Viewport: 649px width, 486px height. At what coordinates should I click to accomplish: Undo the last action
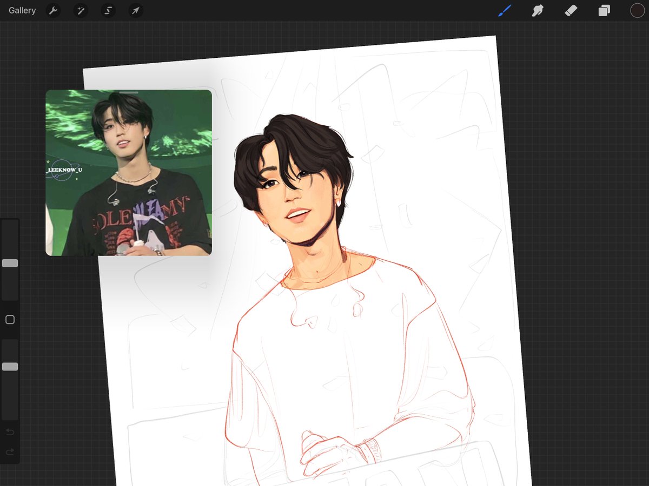coord(10,432)
